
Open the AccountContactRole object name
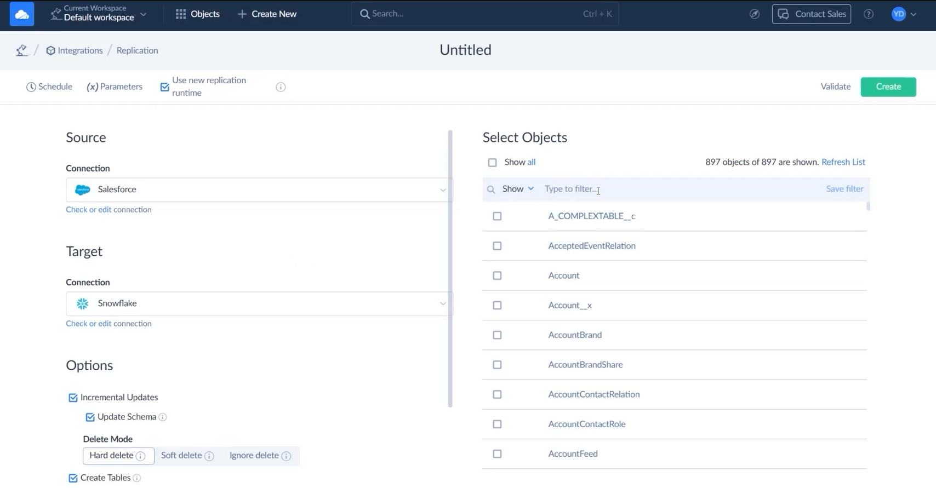click(587, 424)
